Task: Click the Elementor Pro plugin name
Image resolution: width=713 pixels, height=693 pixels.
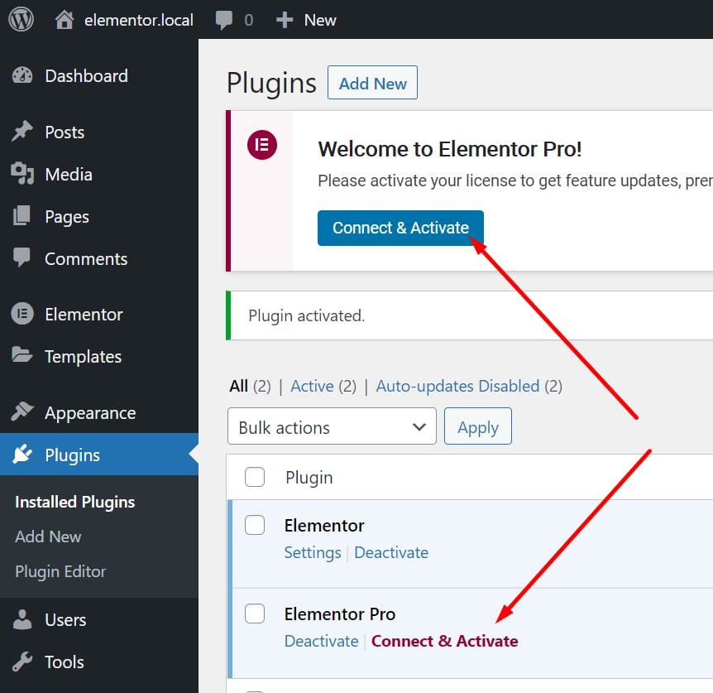Action: 340,614
